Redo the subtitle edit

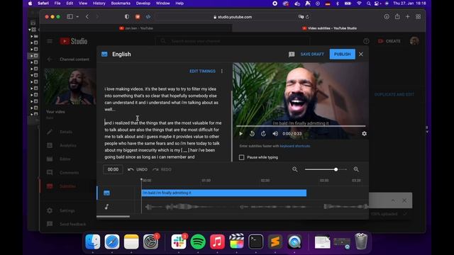click(162, 169)
